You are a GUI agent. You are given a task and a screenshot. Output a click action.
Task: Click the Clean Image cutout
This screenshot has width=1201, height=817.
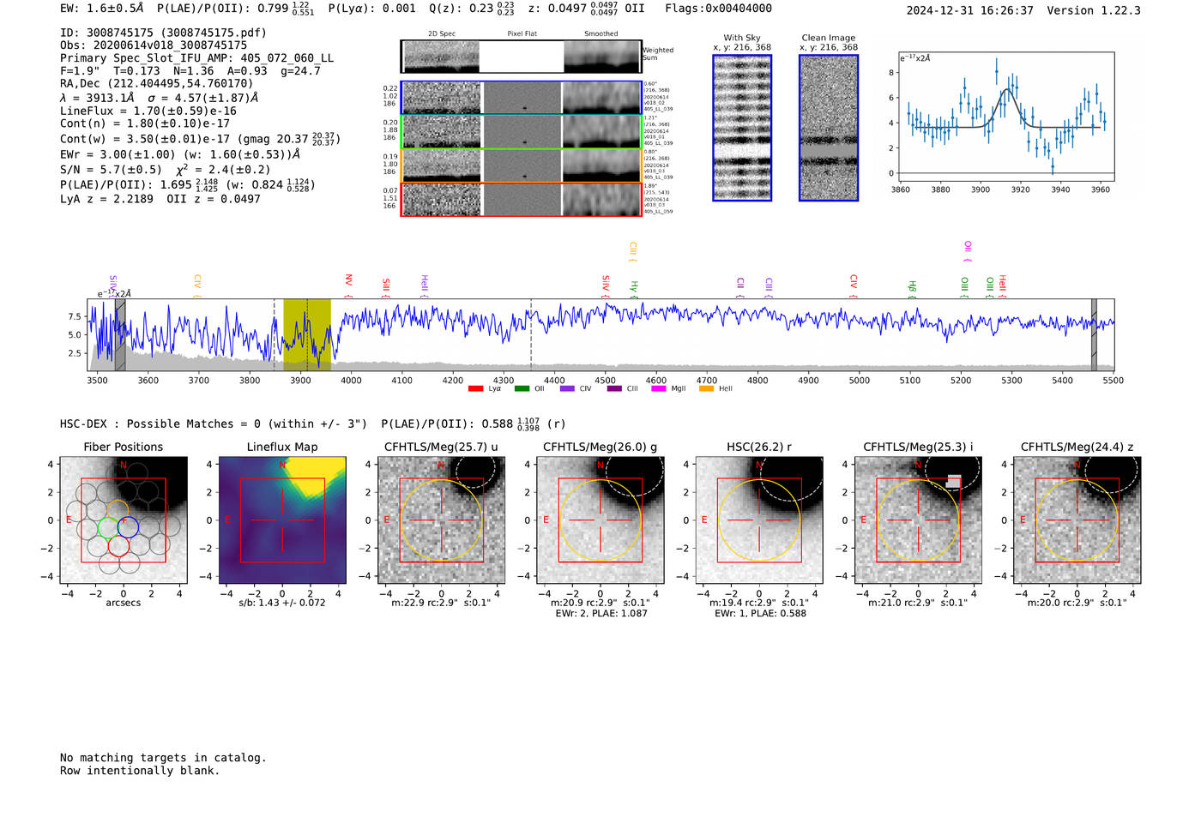click(x=829, y=128)
